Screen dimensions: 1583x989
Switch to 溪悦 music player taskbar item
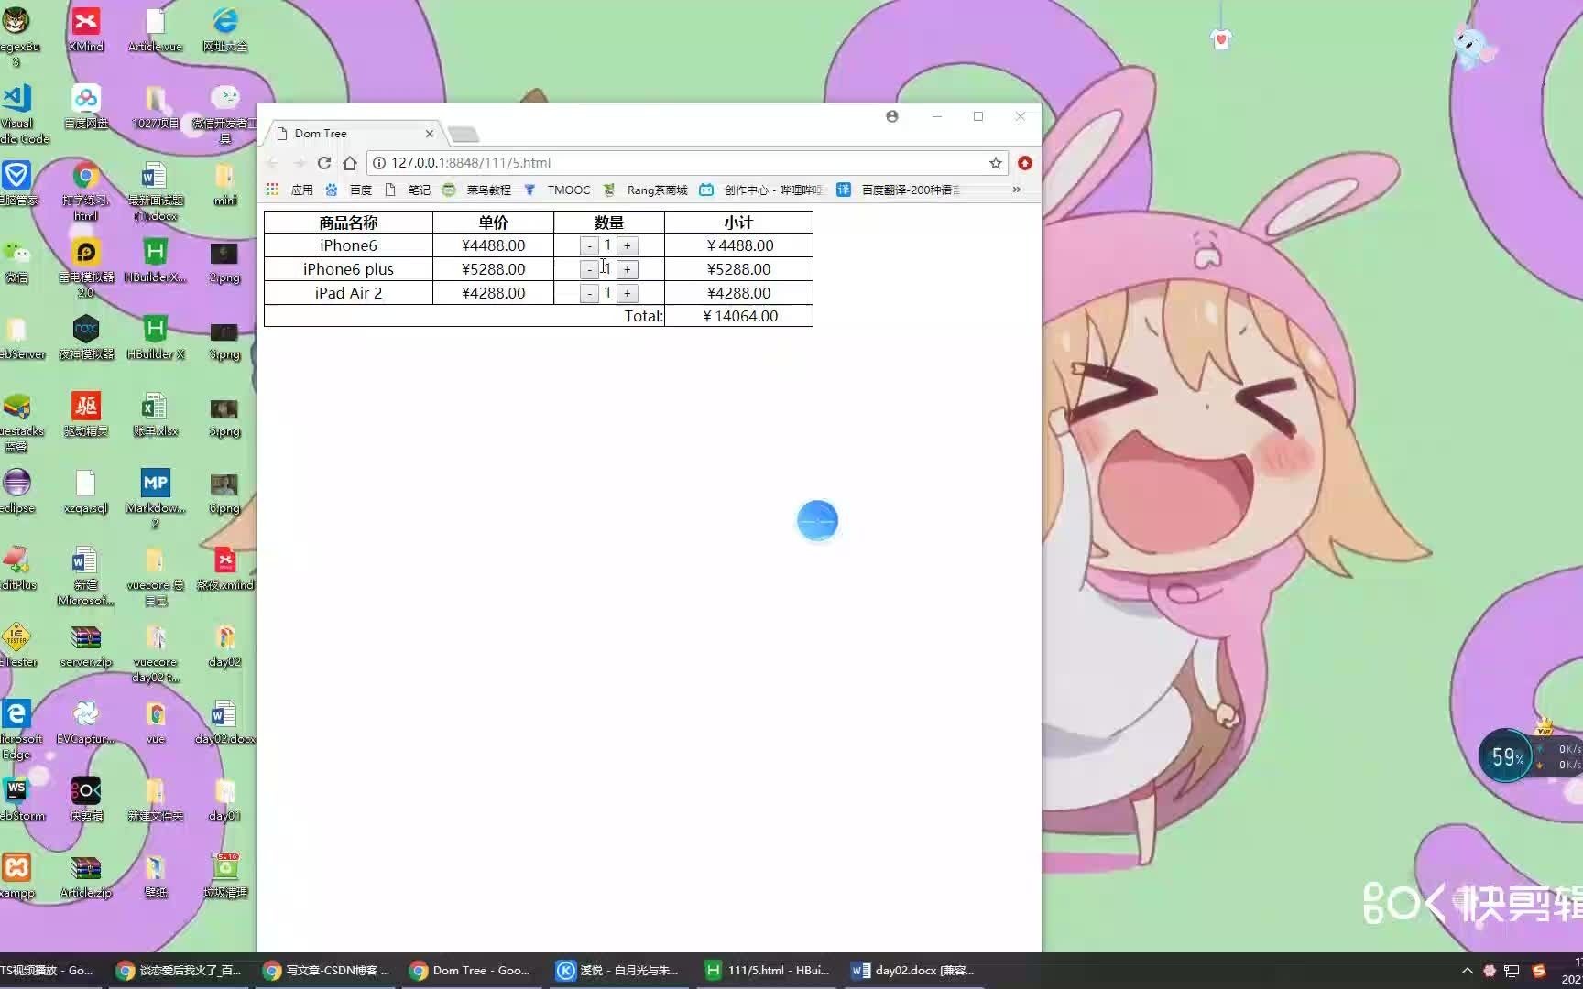[619, 971]
